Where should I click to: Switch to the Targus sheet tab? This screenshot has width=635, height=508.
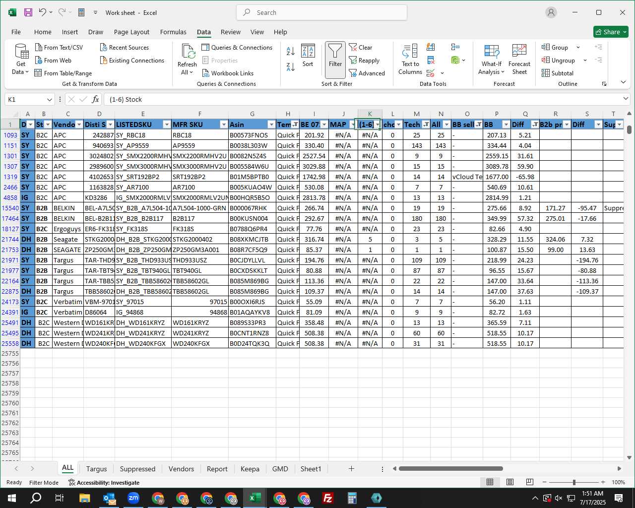click(x=96, y=469)
